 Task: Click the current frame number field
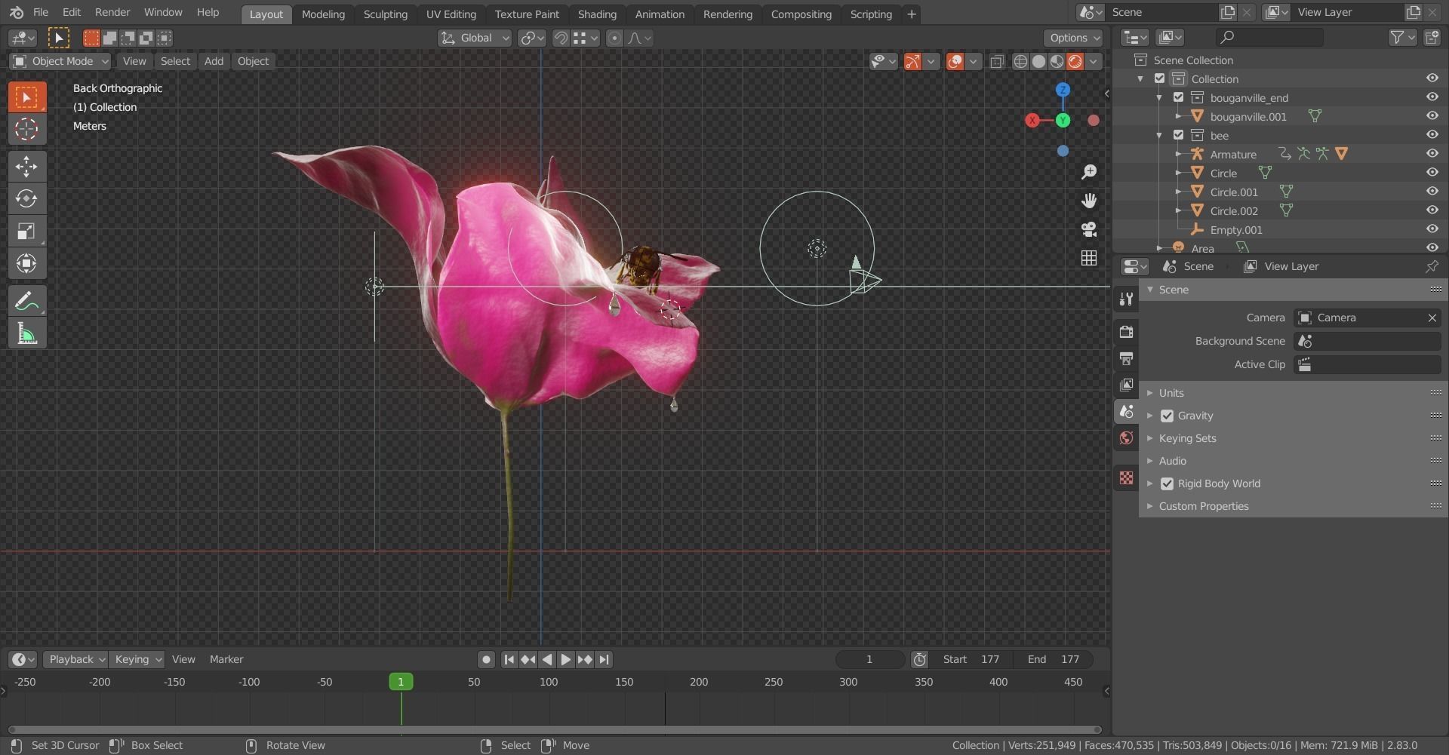(869, 659)
